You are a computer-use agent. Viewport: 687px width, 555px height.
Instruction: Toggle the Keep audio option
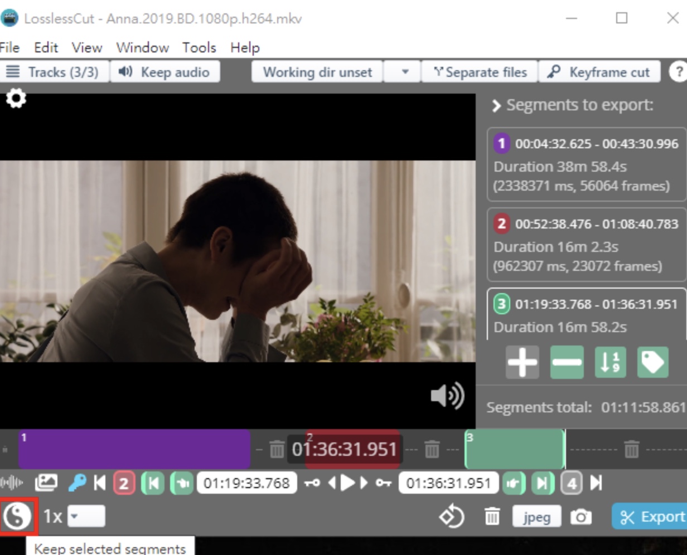pos(165,72)
